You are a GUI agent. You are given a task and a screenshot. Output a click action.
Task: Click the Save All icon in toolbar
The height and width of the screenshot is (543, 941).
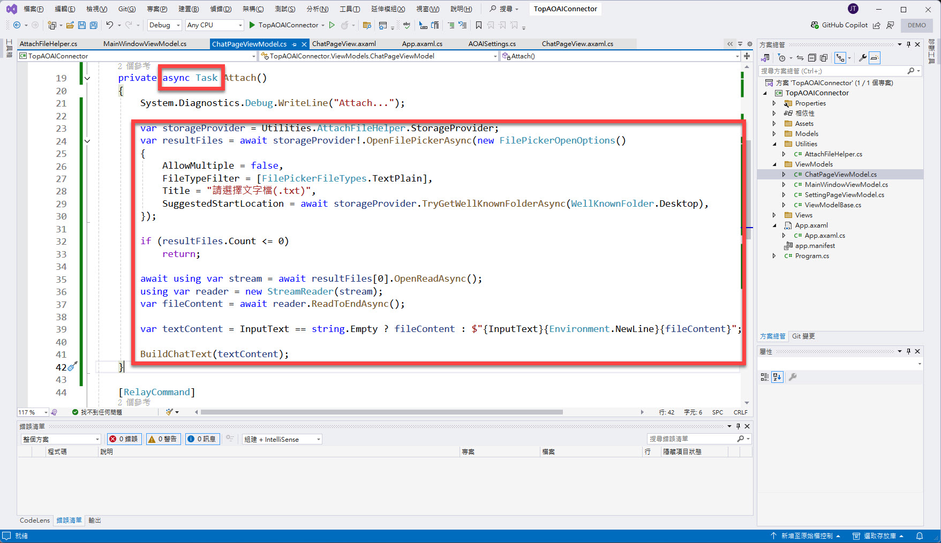click(x=94, y=25)
